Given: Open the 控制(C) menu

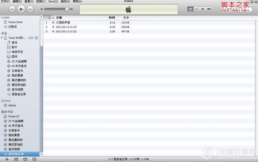Looking at the screenshot, I should tap(41, 1).
